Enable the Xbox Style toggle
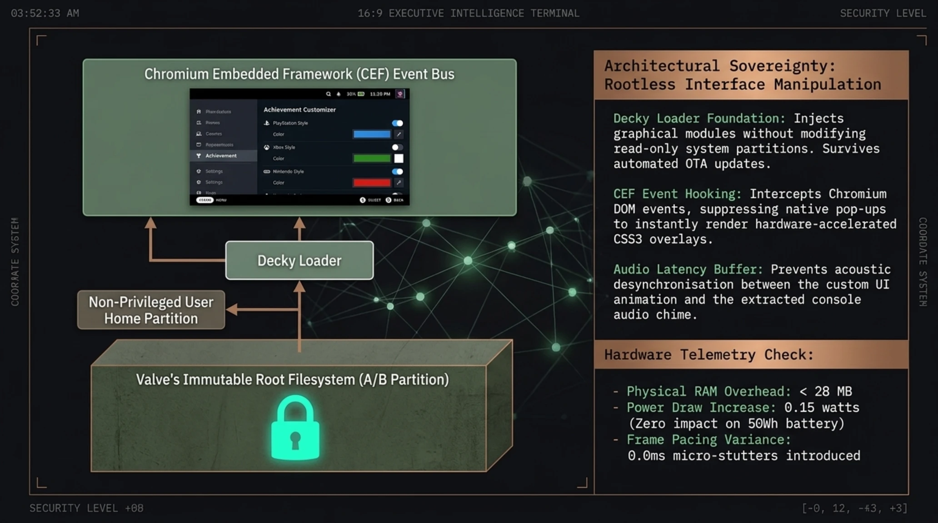The image size is (938, 523). pos(397,147)
